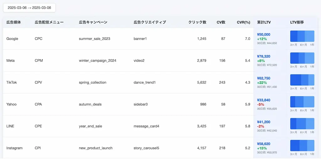This screenshot has height=159, width=321.
Task: Click LINE's LTV trend color bar
Action: 302,124
